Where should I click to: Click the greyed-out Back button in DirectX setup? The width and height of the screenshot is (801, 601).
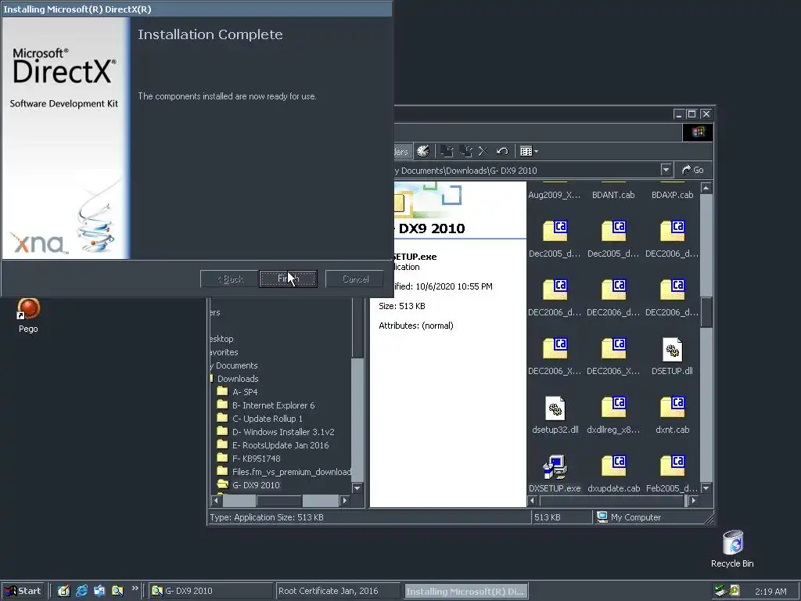[x=229, y=279]
